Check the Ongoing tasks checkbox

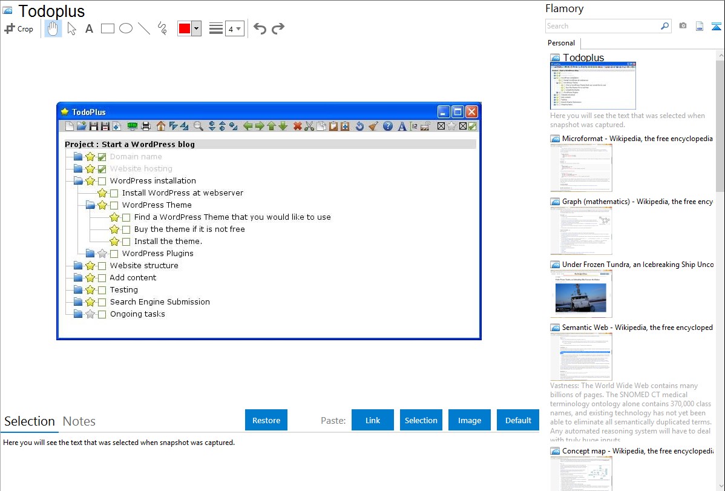click(x=102, y=314)
